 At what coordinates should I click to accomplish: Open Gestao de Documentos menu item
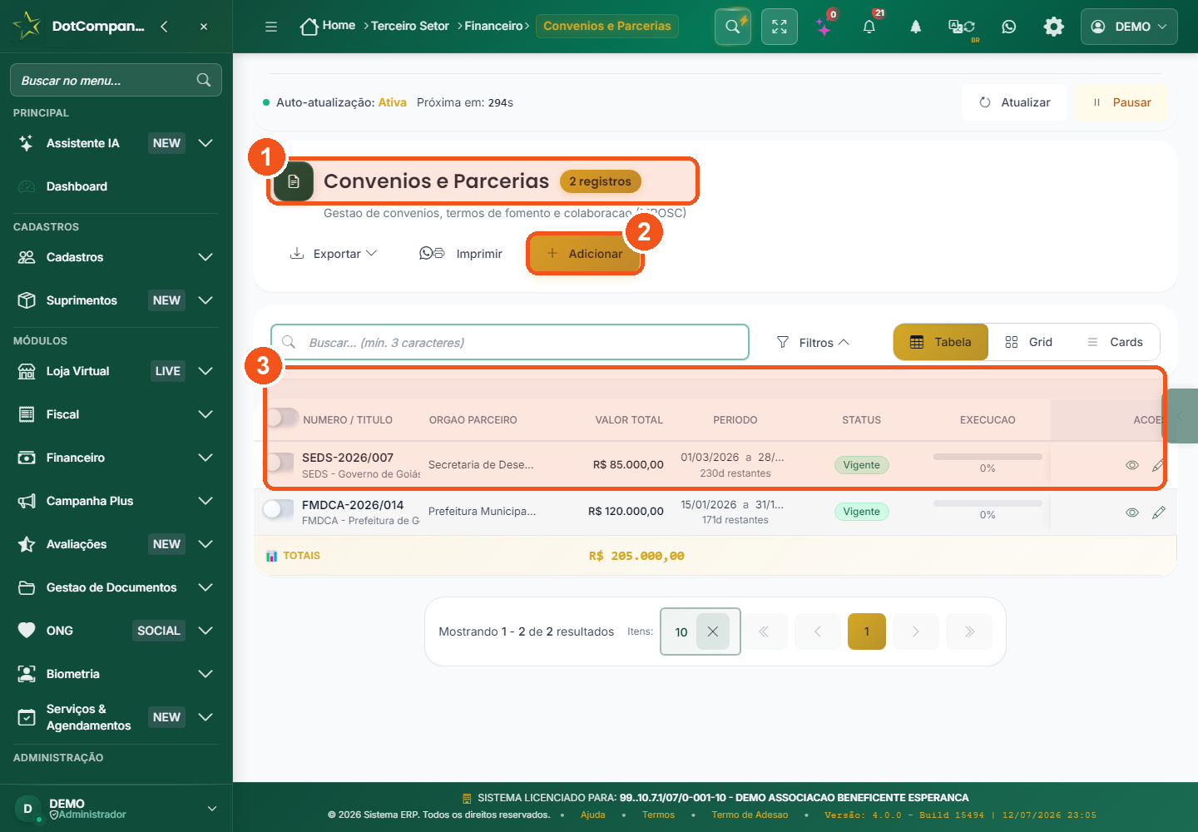[116, 587]
